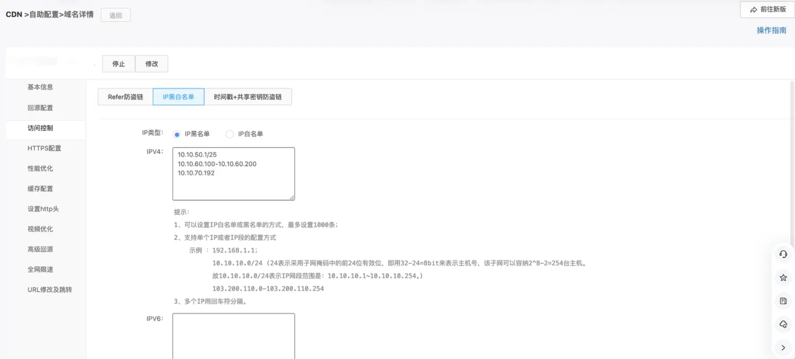
Task: Open customer service headset icon
Action: coord(783,254)
